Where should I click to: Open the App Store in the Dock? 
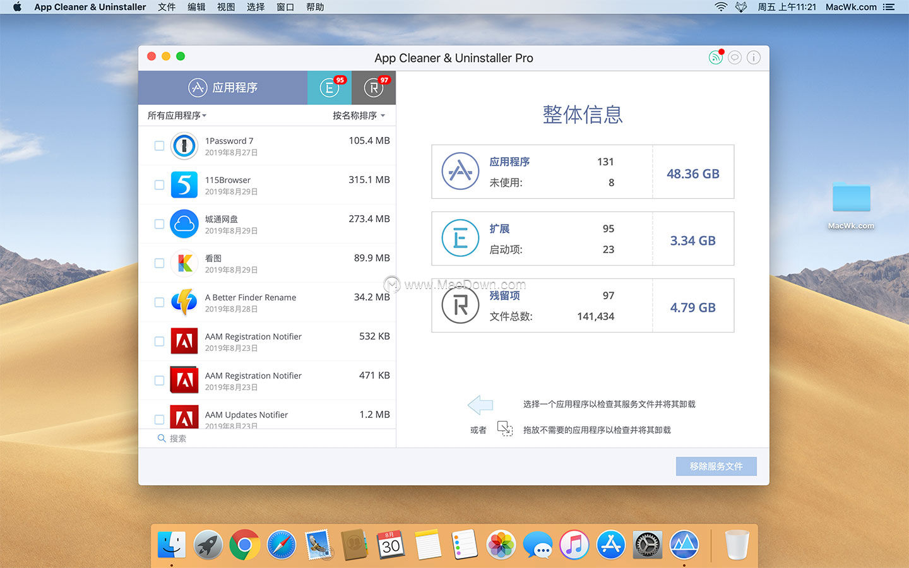[x=611, y=545]
